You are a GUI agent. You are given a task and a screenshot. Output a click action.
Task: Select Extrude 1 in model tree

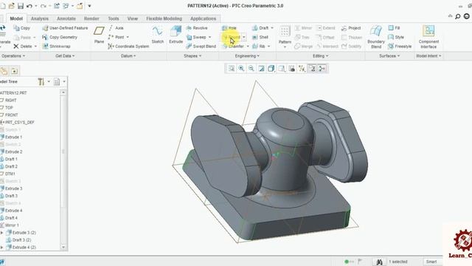11,137
